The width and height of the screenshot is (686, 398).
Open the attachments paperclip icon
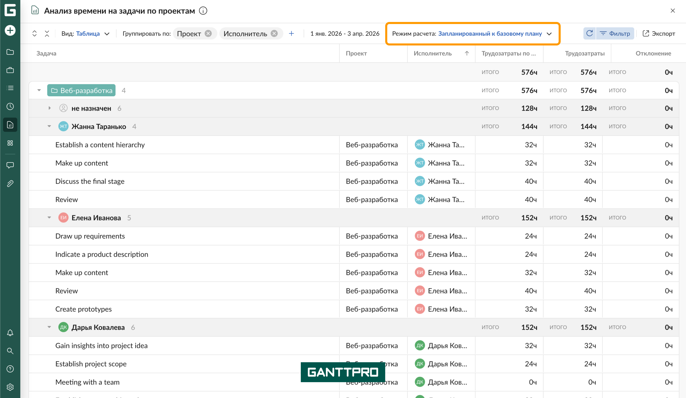10,183
